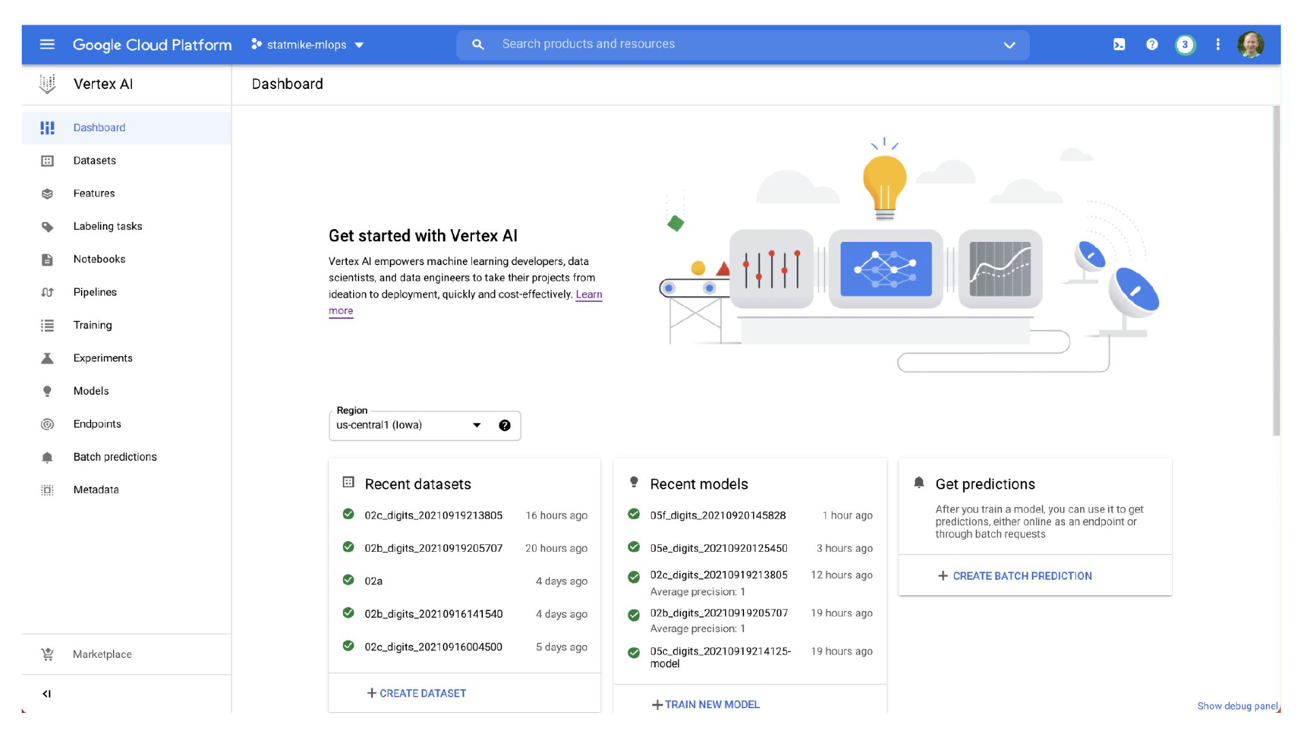Open the Features section
This screenshot has width=1306, height=734.
[93, 193]
